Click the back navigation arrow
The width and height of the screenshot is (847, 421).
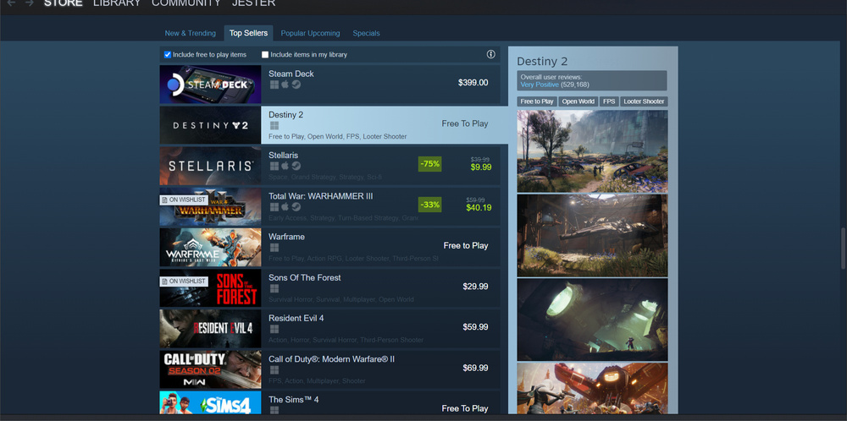click(11, 3)
